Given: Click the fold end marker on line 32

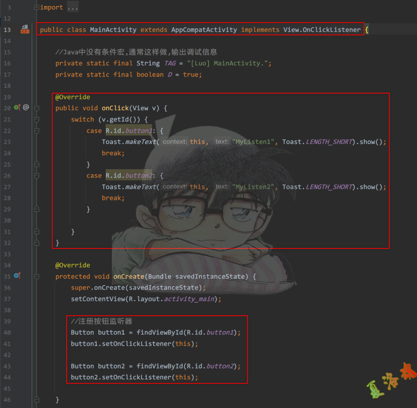Looking at the screenshot, I should pyautogui.click(x=36, y=242).
